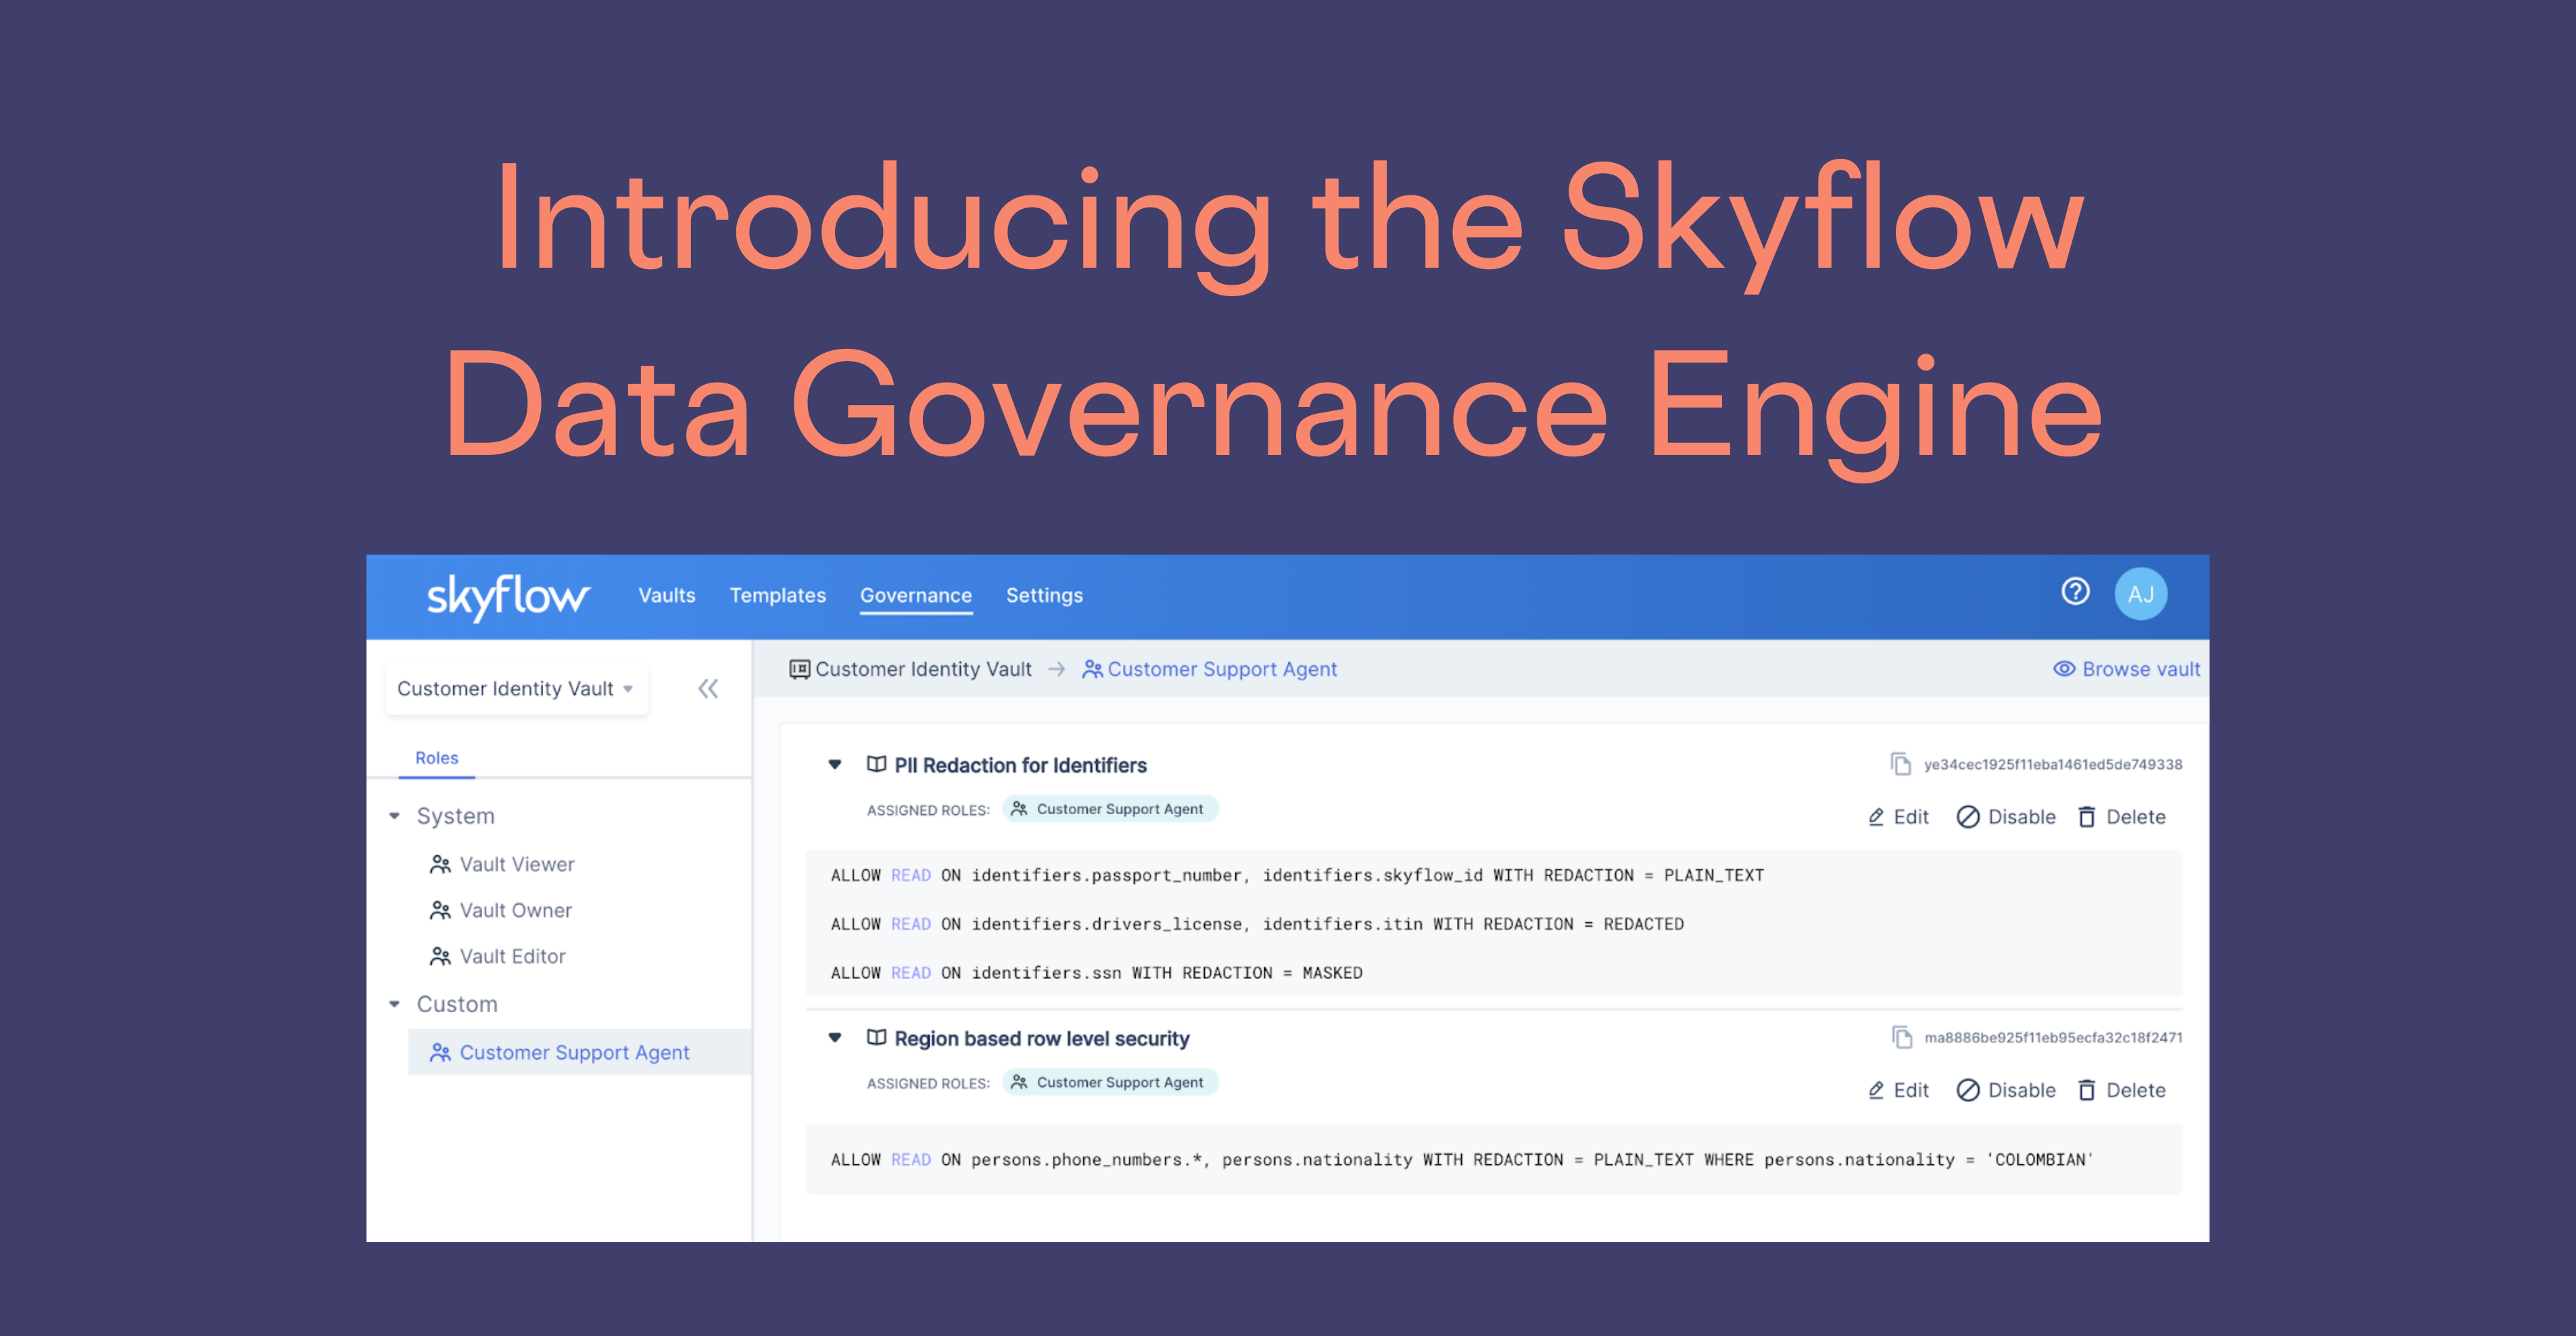Open the Templates menu item
Viewport: 2576px width, 1336px height.
[778, 595]
